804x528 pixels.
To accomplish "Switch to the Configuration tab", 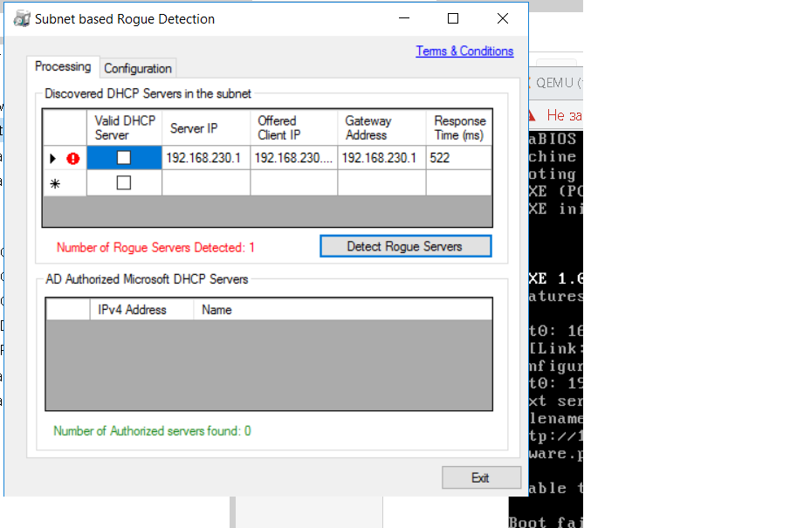I will click(137, 68).
